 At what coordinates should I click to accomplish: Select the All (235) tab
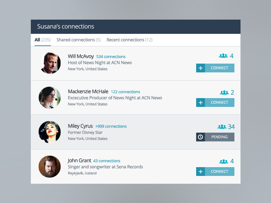click(43, 40)
